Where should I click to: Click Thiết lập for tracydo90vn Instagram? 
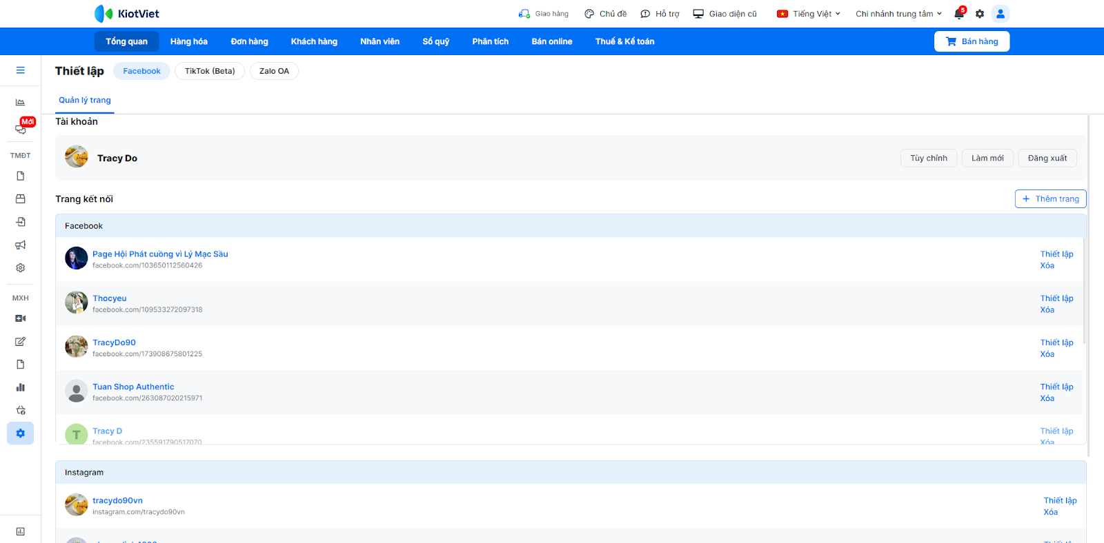(1060, 501)
